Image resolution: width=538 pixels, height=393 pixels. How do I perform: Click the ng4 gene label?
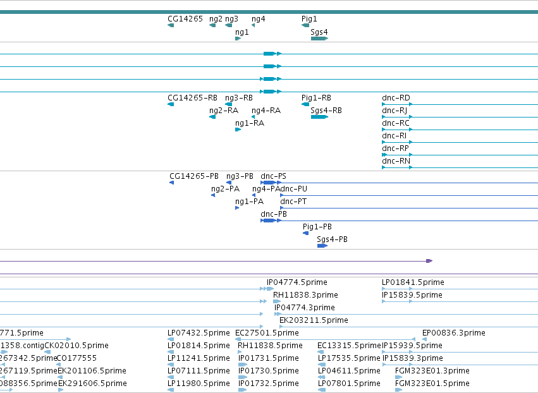258,19
